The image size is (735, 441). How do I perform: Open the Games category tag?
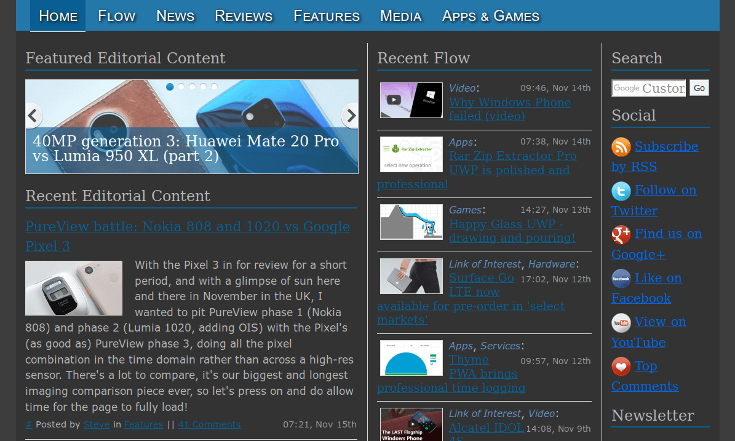point(465,210)
